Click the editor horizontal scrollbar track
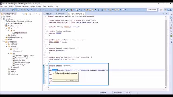This screenshot has width=173, height=97. [106, 89]
